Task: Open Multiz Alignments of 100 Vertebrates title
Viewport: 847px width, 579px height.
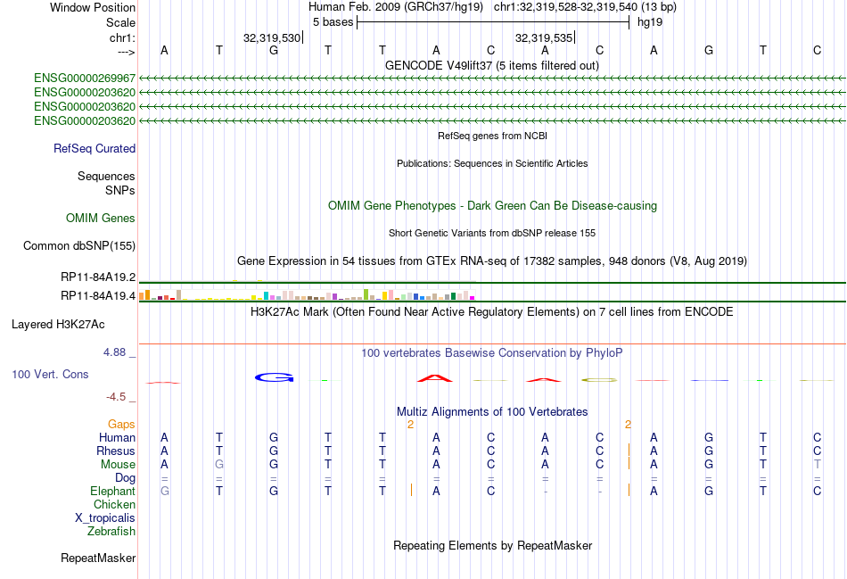Action: [x=492, y=412]
